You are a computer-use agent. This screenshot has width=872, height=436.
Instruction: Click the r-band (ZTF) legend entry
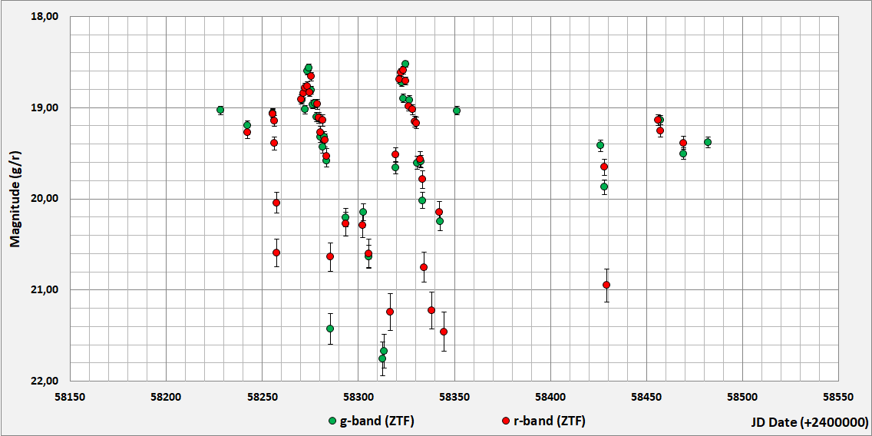(543, 421)
